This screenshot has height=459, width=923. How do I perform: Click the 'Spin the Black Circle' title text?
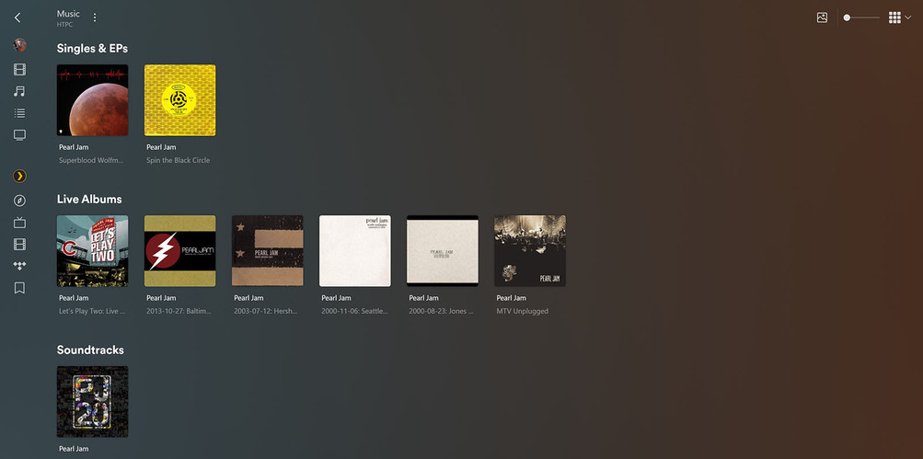click(179, 160)
